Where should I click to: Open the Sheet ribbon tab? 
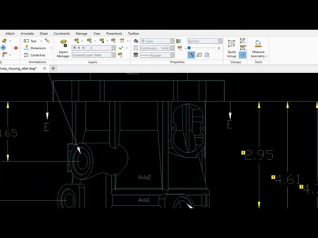pos(44,33)
